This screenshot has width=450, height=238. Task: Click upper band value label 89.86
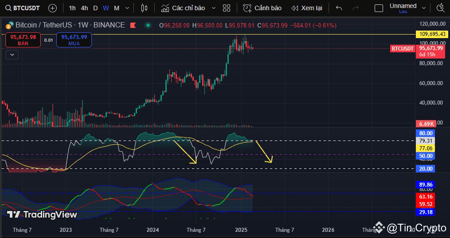click(x=426, y=184)
